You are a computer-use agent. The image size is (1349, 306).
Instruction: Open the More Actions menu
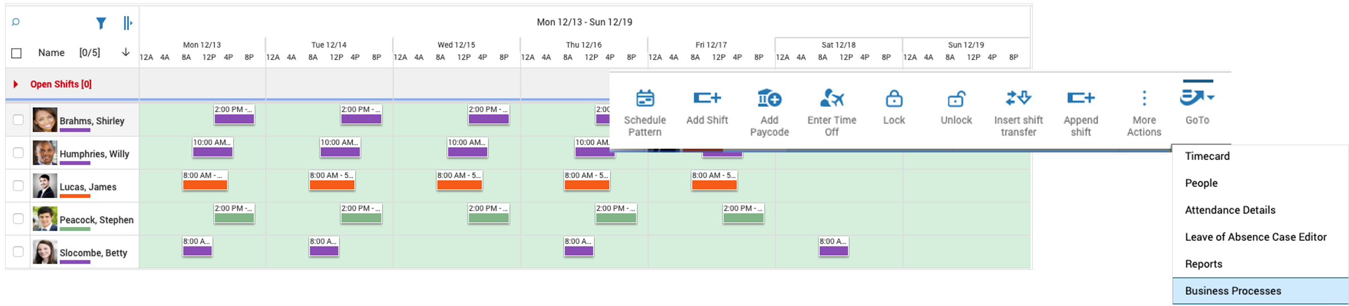[1144, 99]
